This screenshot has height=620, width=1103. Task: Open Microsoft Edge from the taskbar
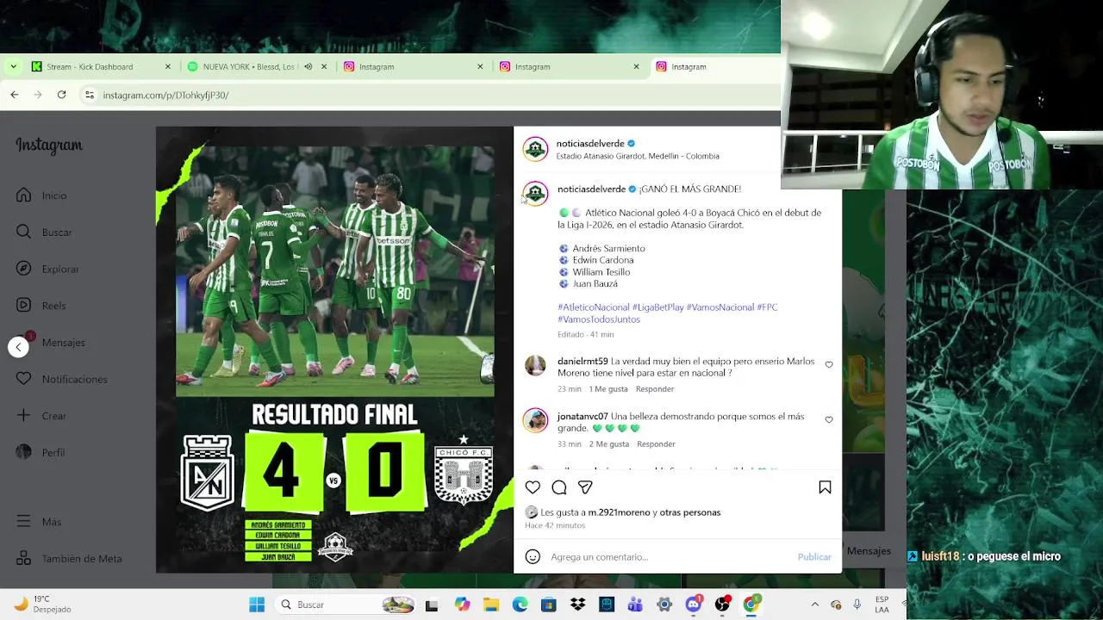(520, 604)
